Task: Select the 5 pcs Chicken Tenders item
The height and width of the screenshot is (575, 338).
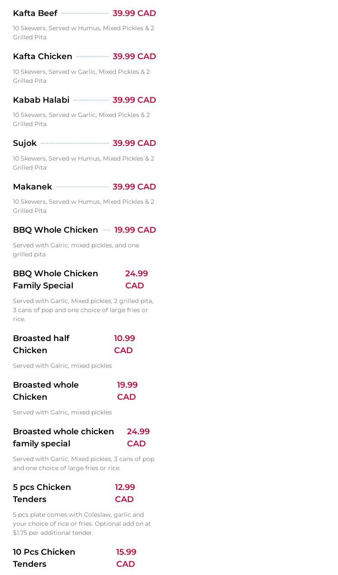Action: pos(42,493)
